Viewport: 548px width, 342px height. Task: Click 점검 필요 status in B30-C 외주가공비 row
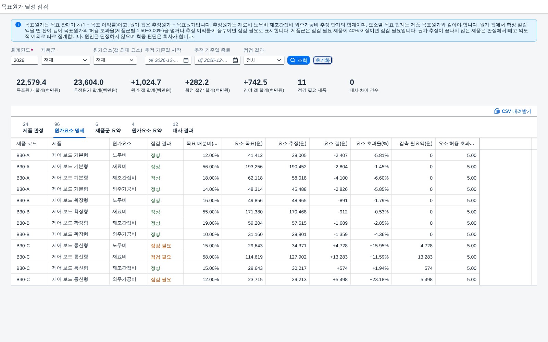tap(161, 279)
